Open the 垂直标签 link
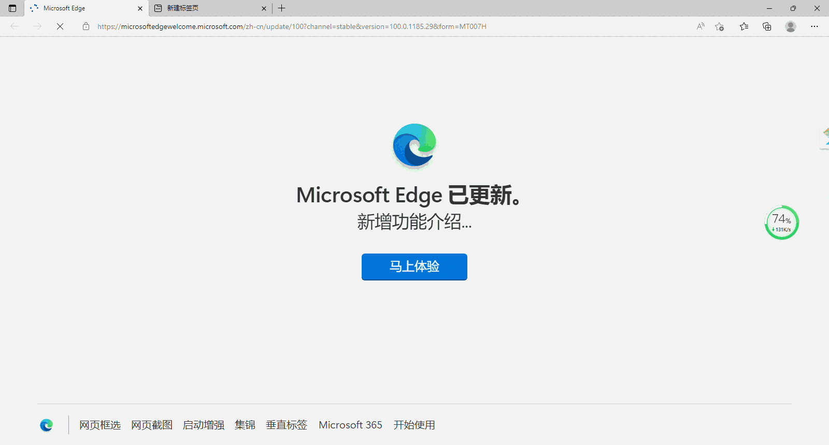Screen dimensions: 829x445 (287, 425)
